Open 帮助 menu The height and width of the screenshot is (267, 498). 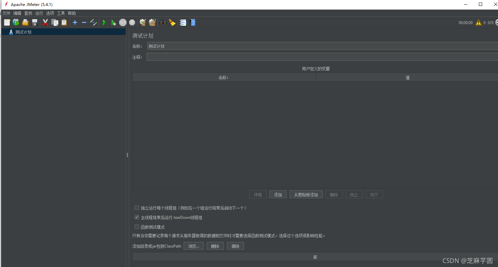pos(72,13)
